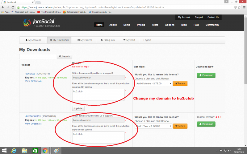Viewport: 247px width, 154px height.
Task: Open the Pricing menu item
Action: [141, 25]
